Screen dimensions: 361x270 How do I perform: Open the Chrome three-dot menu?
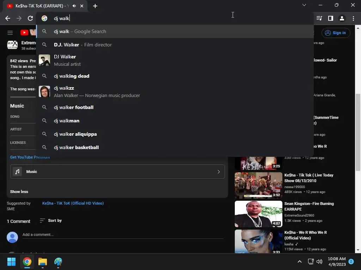(353, 18)
